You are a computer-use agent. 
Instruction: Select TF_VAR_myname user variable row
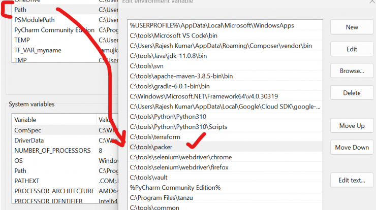65,50
